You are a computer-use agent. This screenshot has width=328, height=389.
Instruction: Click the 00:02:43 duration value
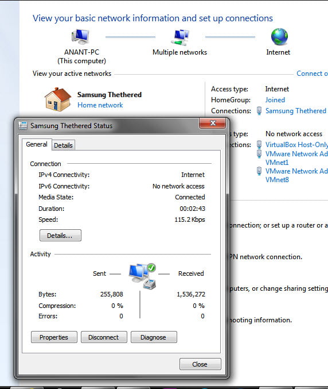(192, 209)
